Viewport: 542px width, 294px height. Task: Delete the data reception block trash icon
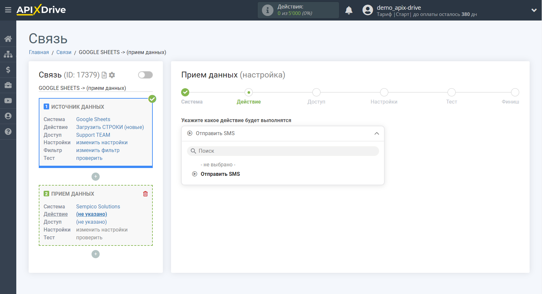(x=145, y=194)
